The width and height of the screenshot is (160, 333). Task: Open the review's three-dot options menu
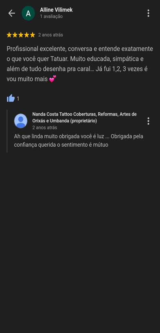(148, 13)
